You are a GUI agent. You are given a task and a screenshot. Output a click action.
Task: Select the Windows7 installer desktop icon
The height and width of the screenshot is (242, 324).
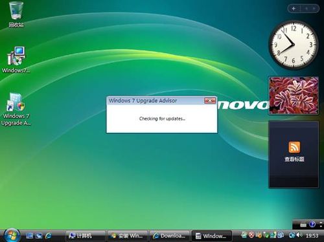tap(16, 60)
